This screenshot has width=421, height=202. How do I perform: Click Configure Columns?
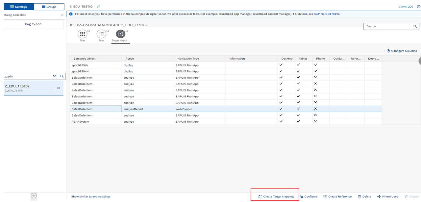[x=402, y=51]
